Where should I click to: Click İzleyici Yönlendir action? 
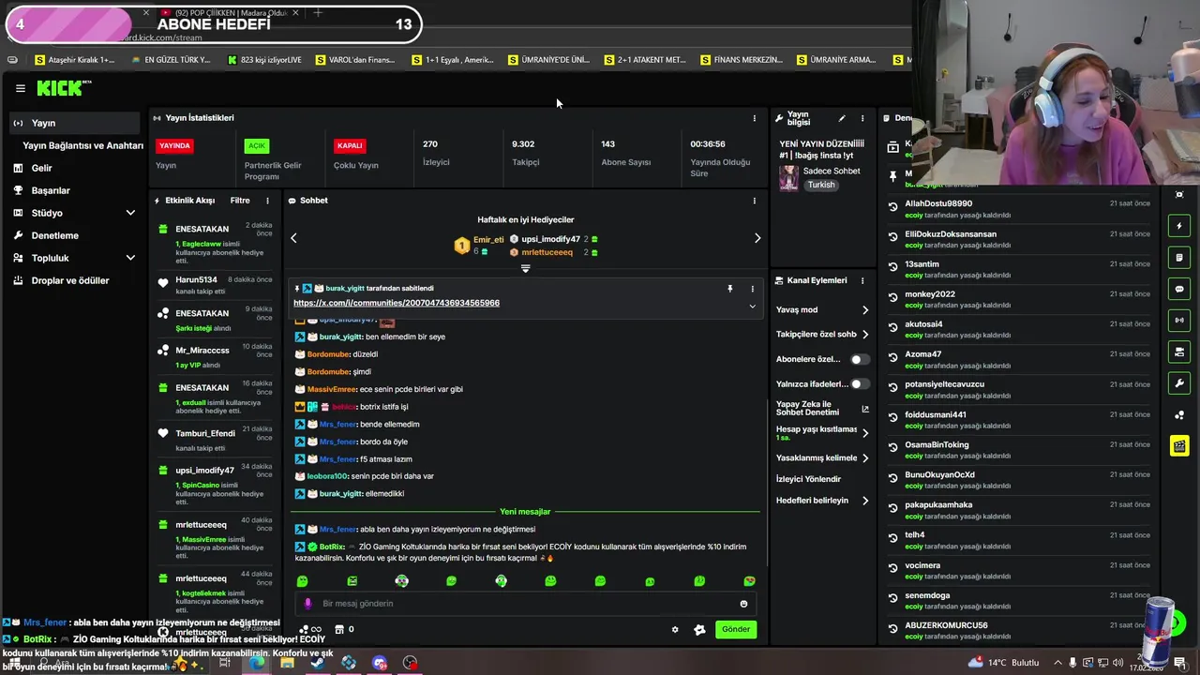[808, 479]
